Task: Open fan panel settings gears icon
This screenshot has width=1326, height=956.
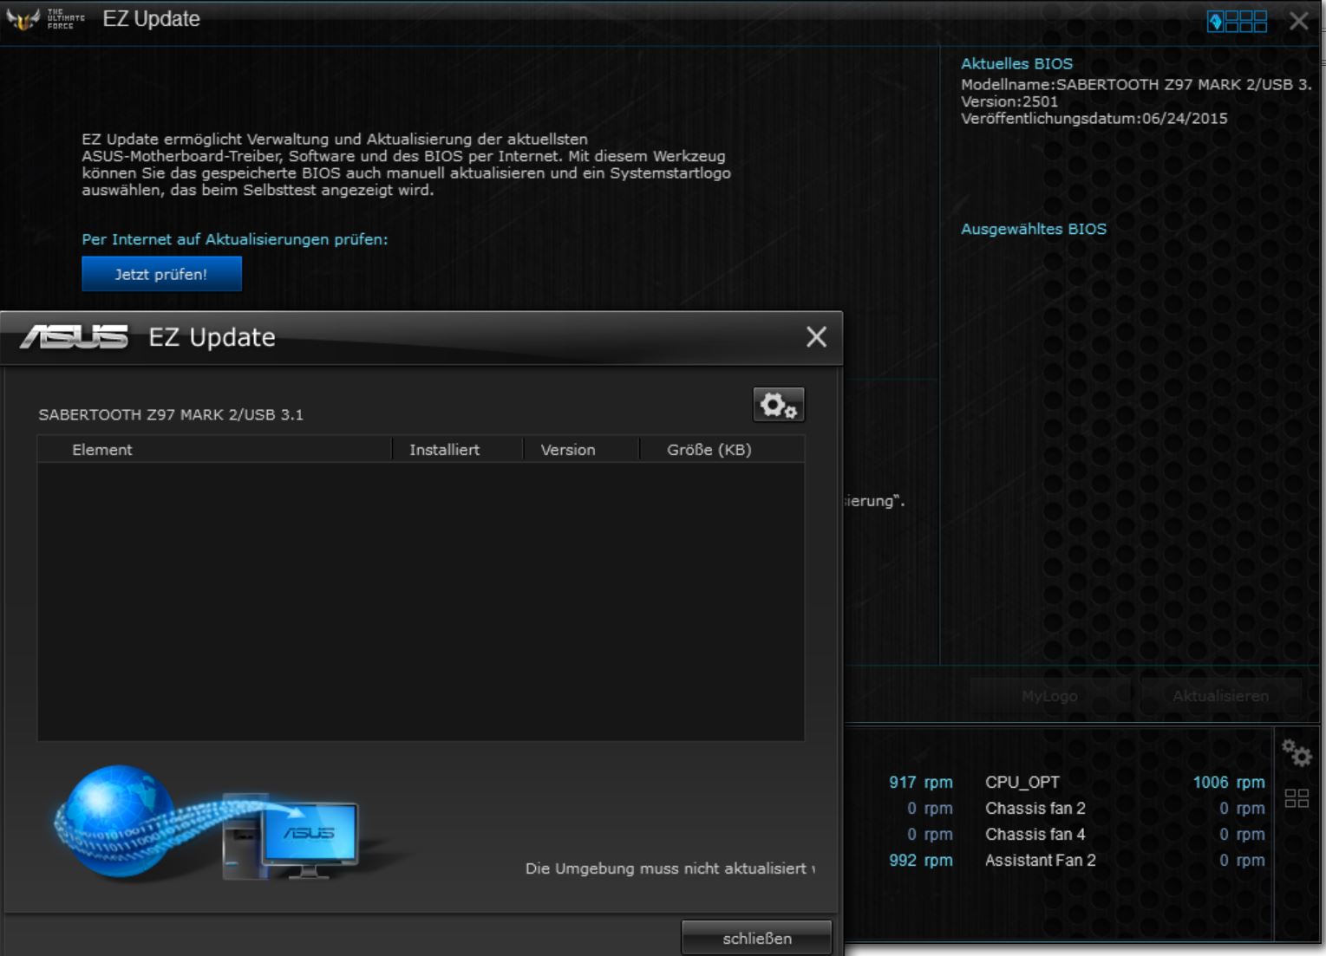Action: point(1297,752)
